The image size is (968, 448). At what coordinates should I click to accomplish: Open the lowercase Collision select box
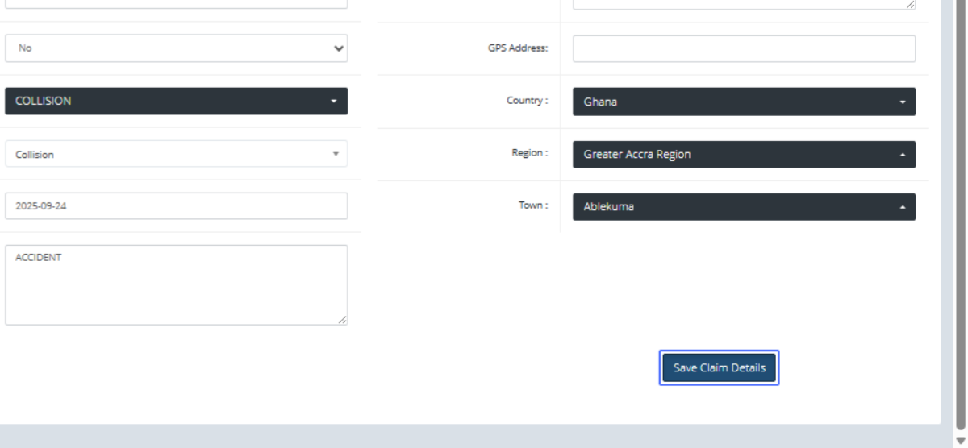176,154
